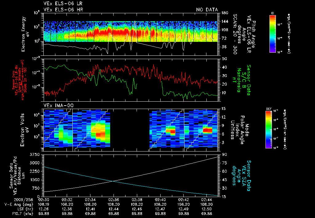
Task: Click the 'VEx Alt/Venus/Pd Distance km' axis label
Action: click(x=17, y=176)
